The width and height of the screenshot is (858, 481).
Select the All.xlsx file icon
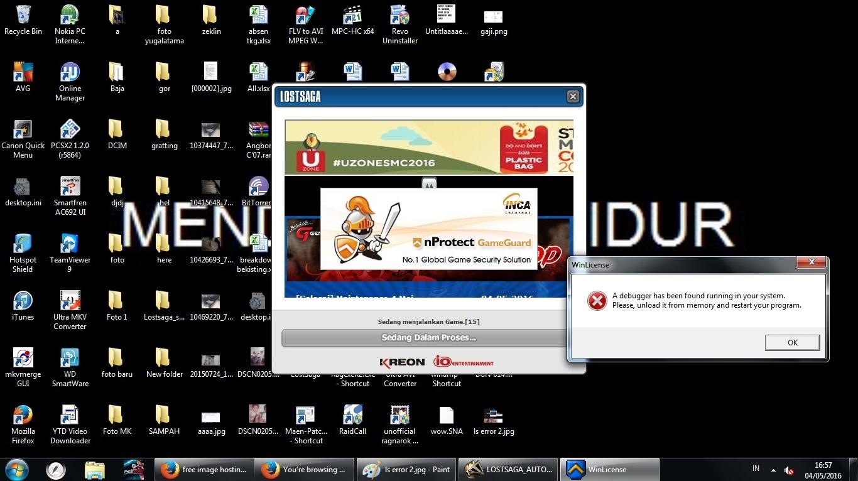click(258, 77)
